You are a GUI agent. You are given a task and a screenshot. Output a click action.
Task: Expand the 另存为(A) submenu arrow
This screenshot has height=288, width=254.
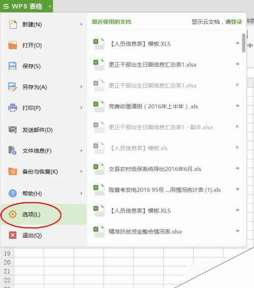pyautogui.click(x=81, y=87)
